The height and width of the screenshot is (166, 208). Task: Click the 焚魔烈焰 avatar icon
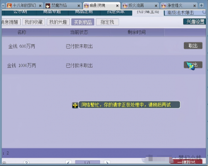[48, 5]
